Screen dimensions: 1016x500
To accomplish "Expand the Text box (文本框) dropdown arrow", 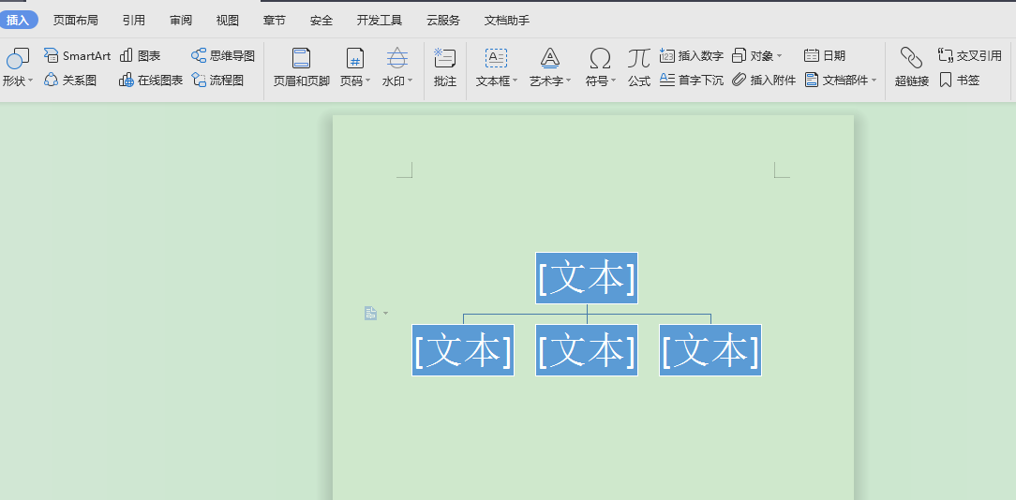I will tap(515, 81).
